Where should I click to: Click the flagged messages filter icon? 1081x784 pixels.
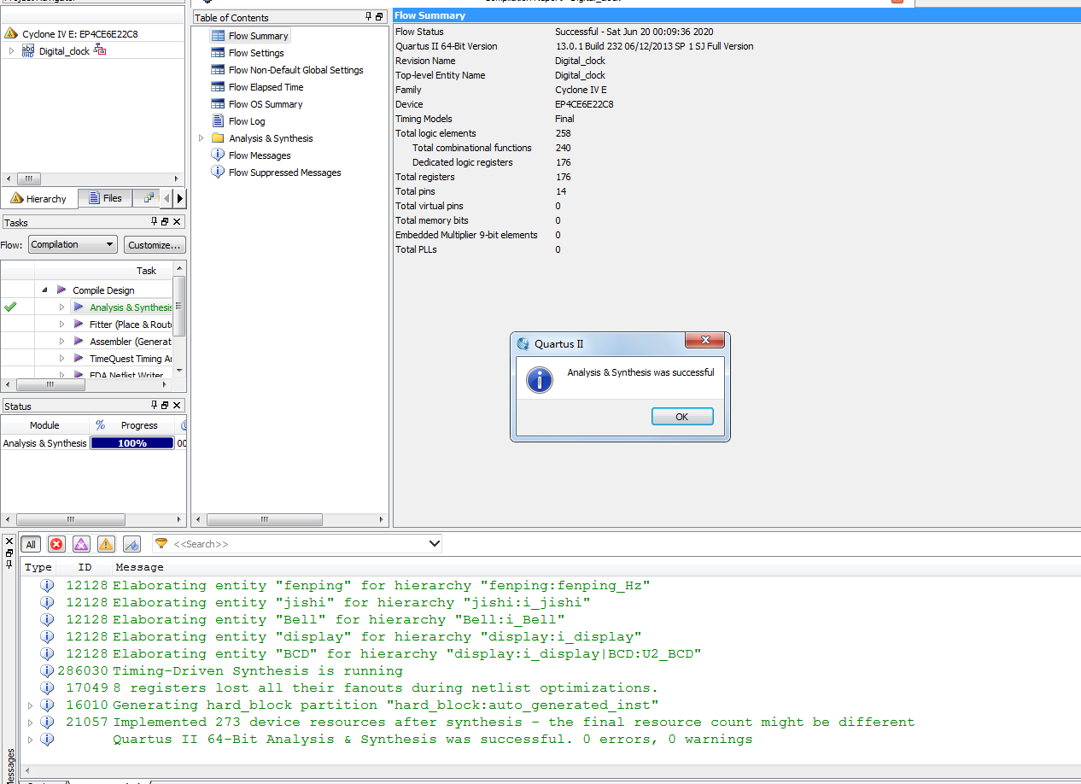coord(131,544)
